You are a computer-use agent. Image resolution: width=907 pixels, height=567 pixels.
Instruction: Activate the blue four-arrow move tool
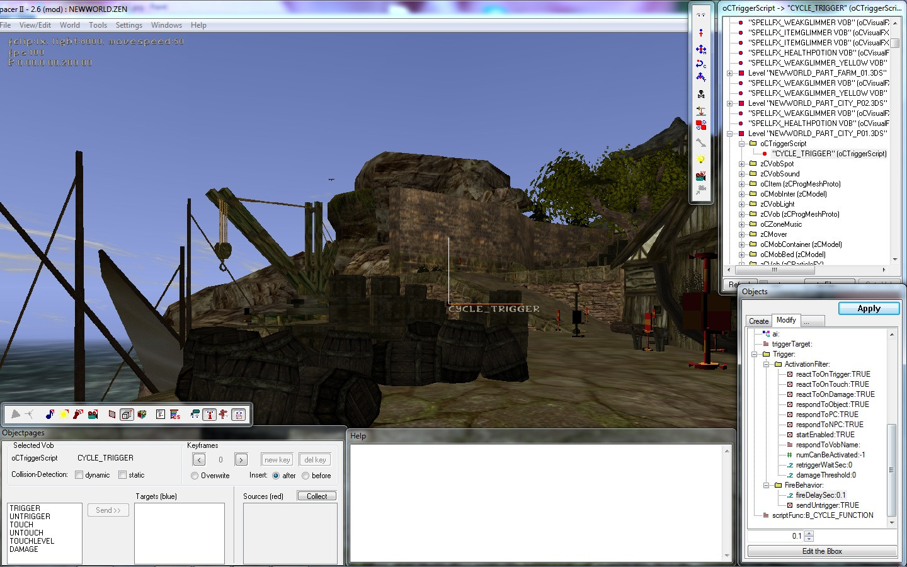700,49
